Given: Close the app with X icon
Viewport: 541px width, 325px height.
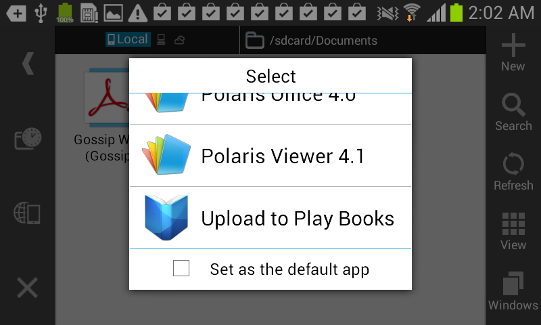Looking at the screenshot, I should coord(27,287).
